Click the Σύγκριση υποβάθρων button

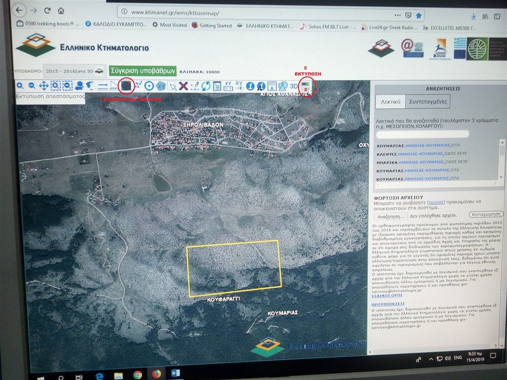(142, 71)
